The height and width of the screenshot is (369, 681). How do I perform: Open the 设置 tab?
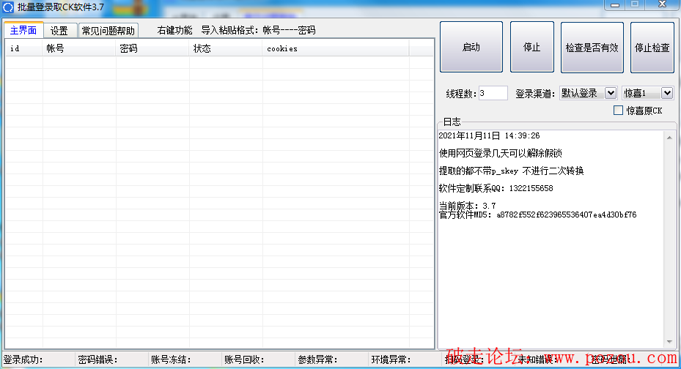[x=59, y=31]
